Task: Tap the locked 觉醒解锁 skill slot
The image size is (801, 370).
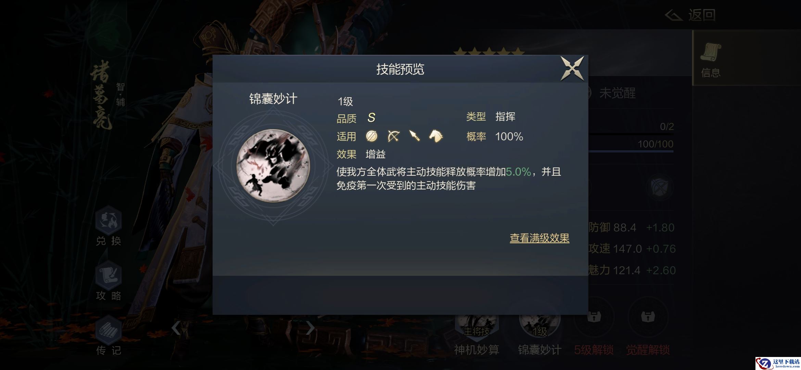Action: coord(648,334)
